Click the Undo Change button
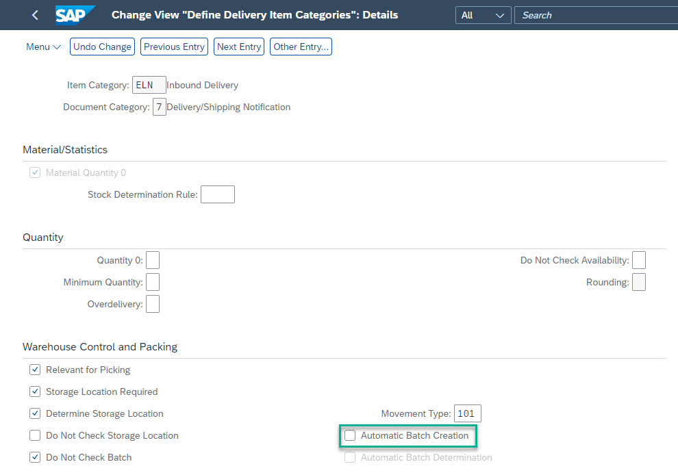The height and width of the screenshot is (475, 678). 103,47
